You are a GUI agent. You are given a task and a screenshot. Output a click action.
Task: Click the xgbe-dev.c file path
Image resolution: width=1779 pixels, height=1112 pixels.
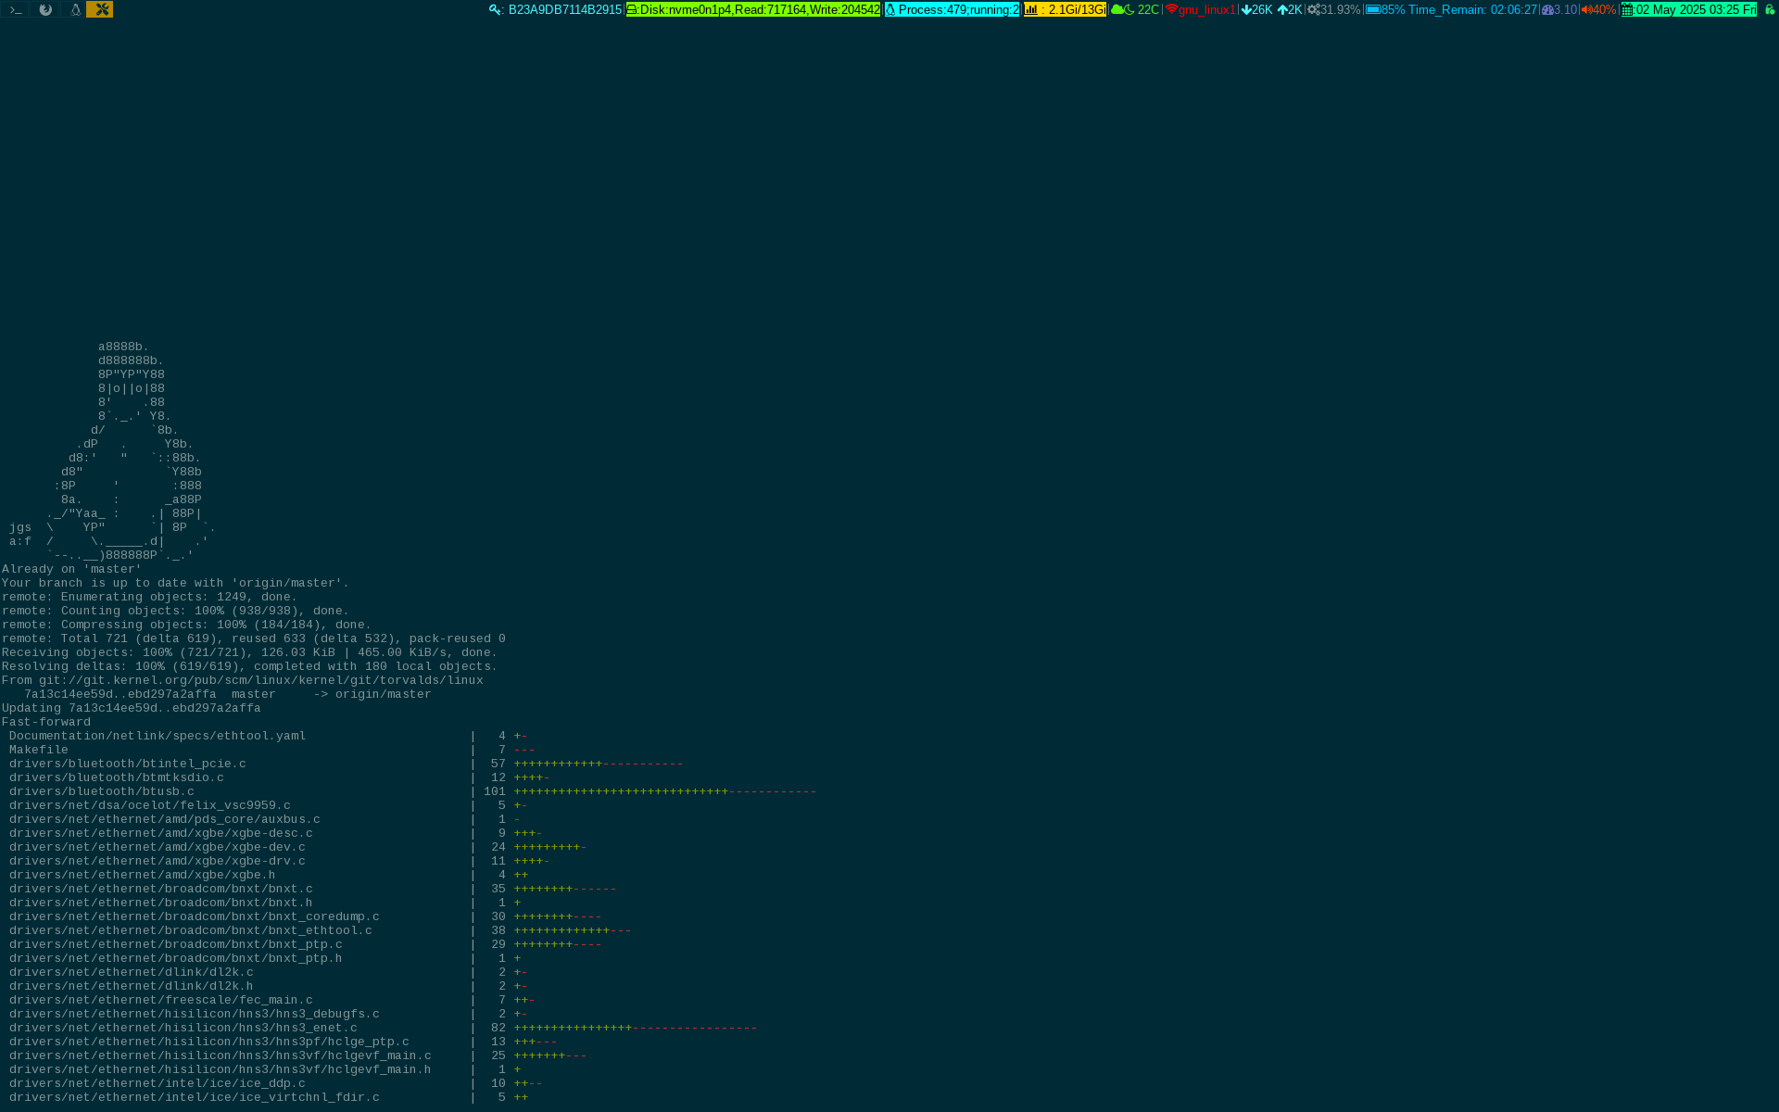click(x=158, y=847)
